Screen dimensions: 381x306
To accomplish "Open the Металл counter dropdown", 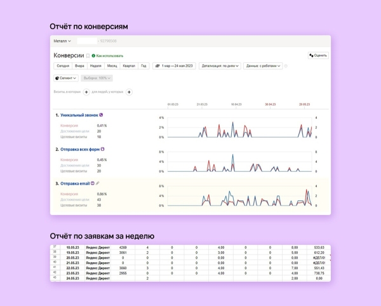I will click(x=62, y=41).
